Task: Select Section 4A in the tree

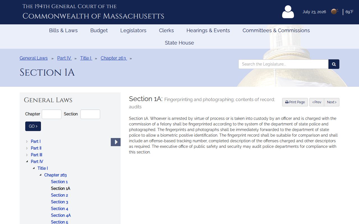Action: (x=61, y=215)
